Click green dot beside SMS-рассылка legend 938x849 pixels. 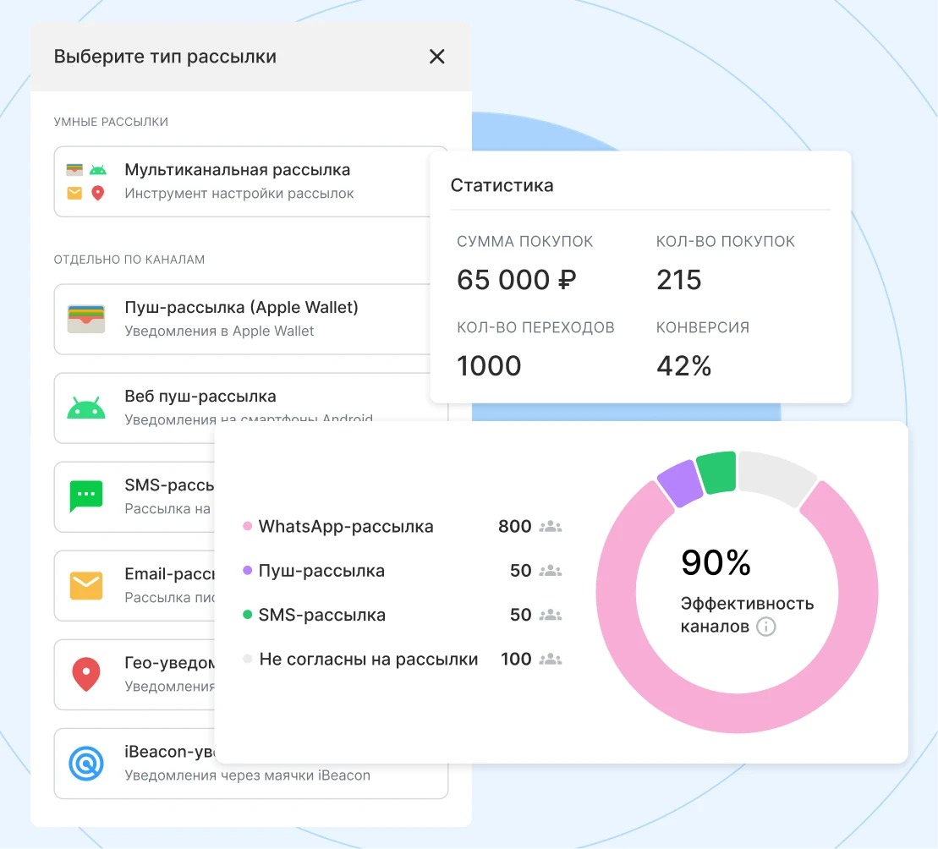tap(247, 615)
